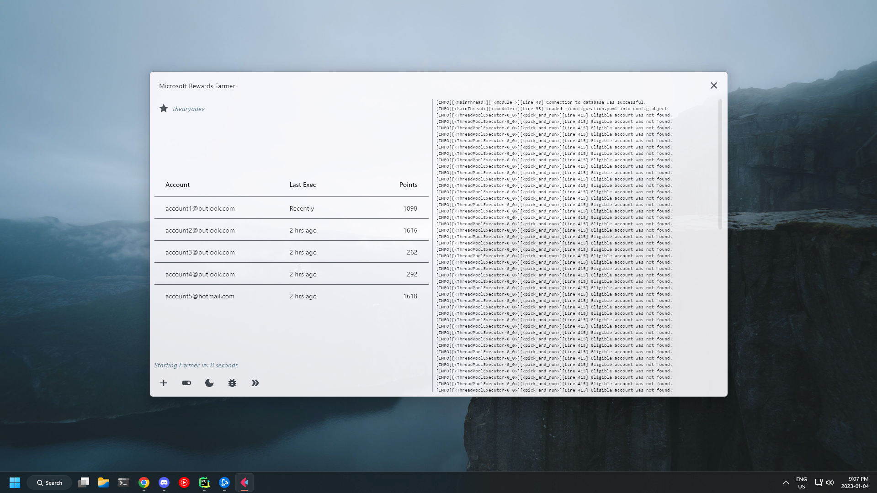
Task: Click the taskbar clock showing 9:07 PM
Action: click(855, 482)
